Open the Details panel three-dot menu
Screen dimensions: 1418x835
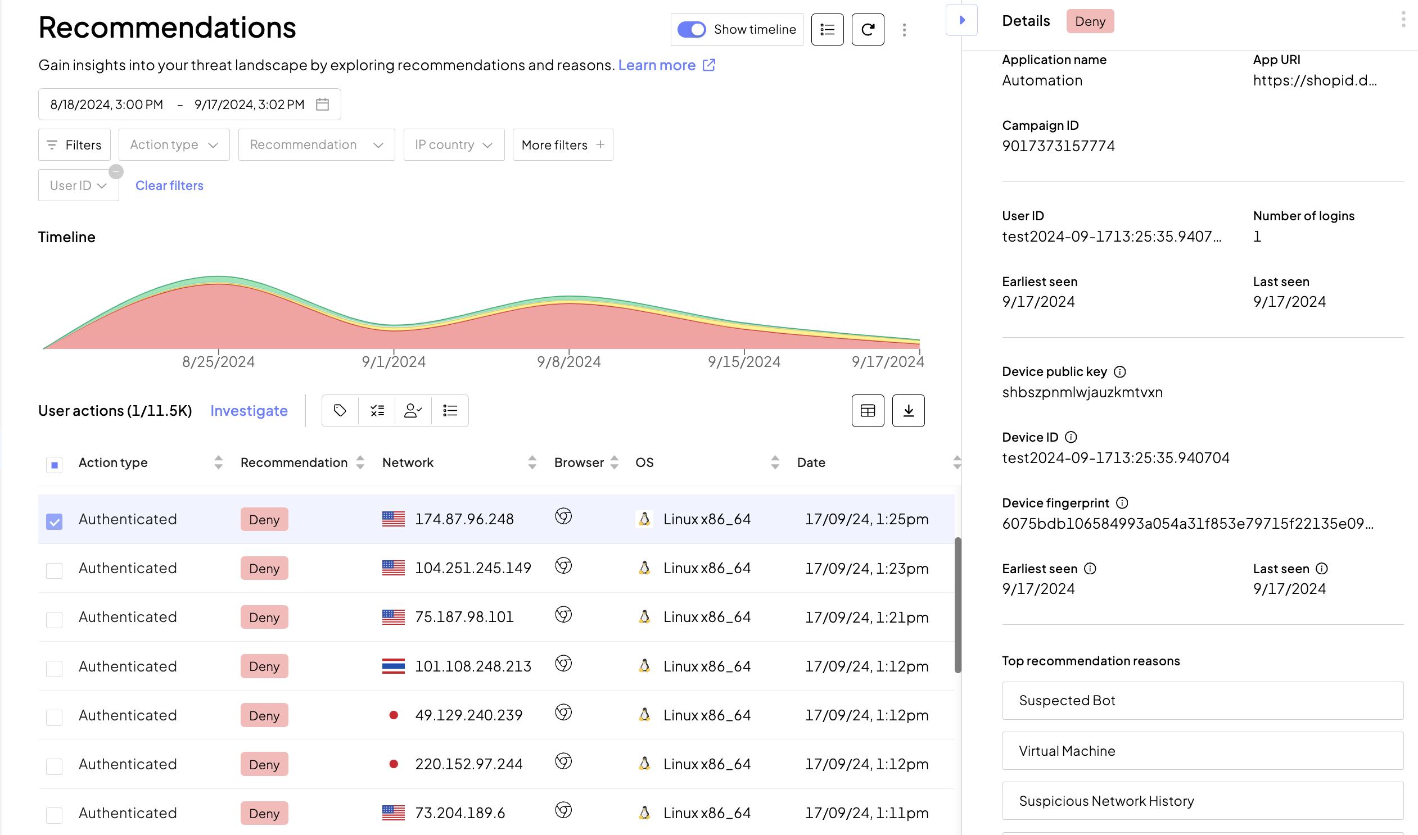pyautogui.click(x=1403, y=20)
